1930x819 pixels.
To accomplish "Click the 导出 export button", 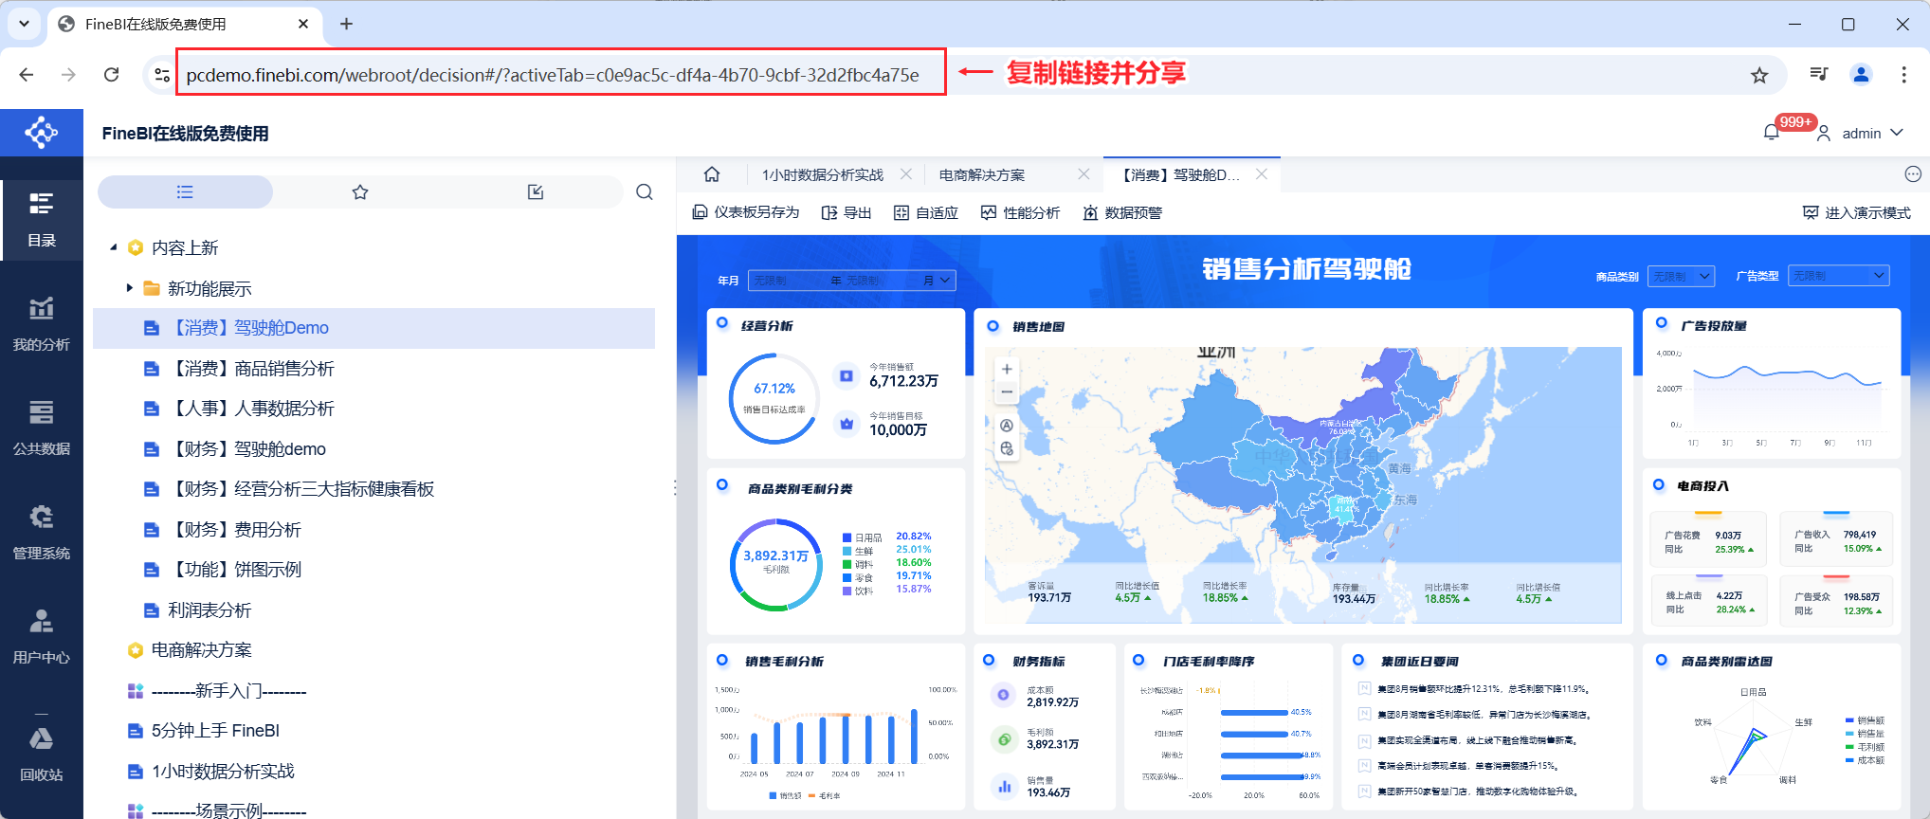I will click(x=847, y=212).
